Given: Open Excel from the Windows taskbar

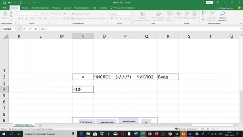Looking at the screenshot, I should [x=143, y=134].
